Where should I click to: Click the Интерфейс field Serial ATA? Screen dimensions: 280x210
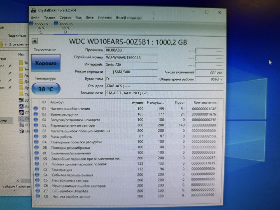point(131,65)
